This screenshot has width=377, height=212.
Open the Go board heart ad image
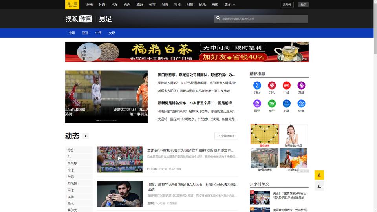(264, 134)
